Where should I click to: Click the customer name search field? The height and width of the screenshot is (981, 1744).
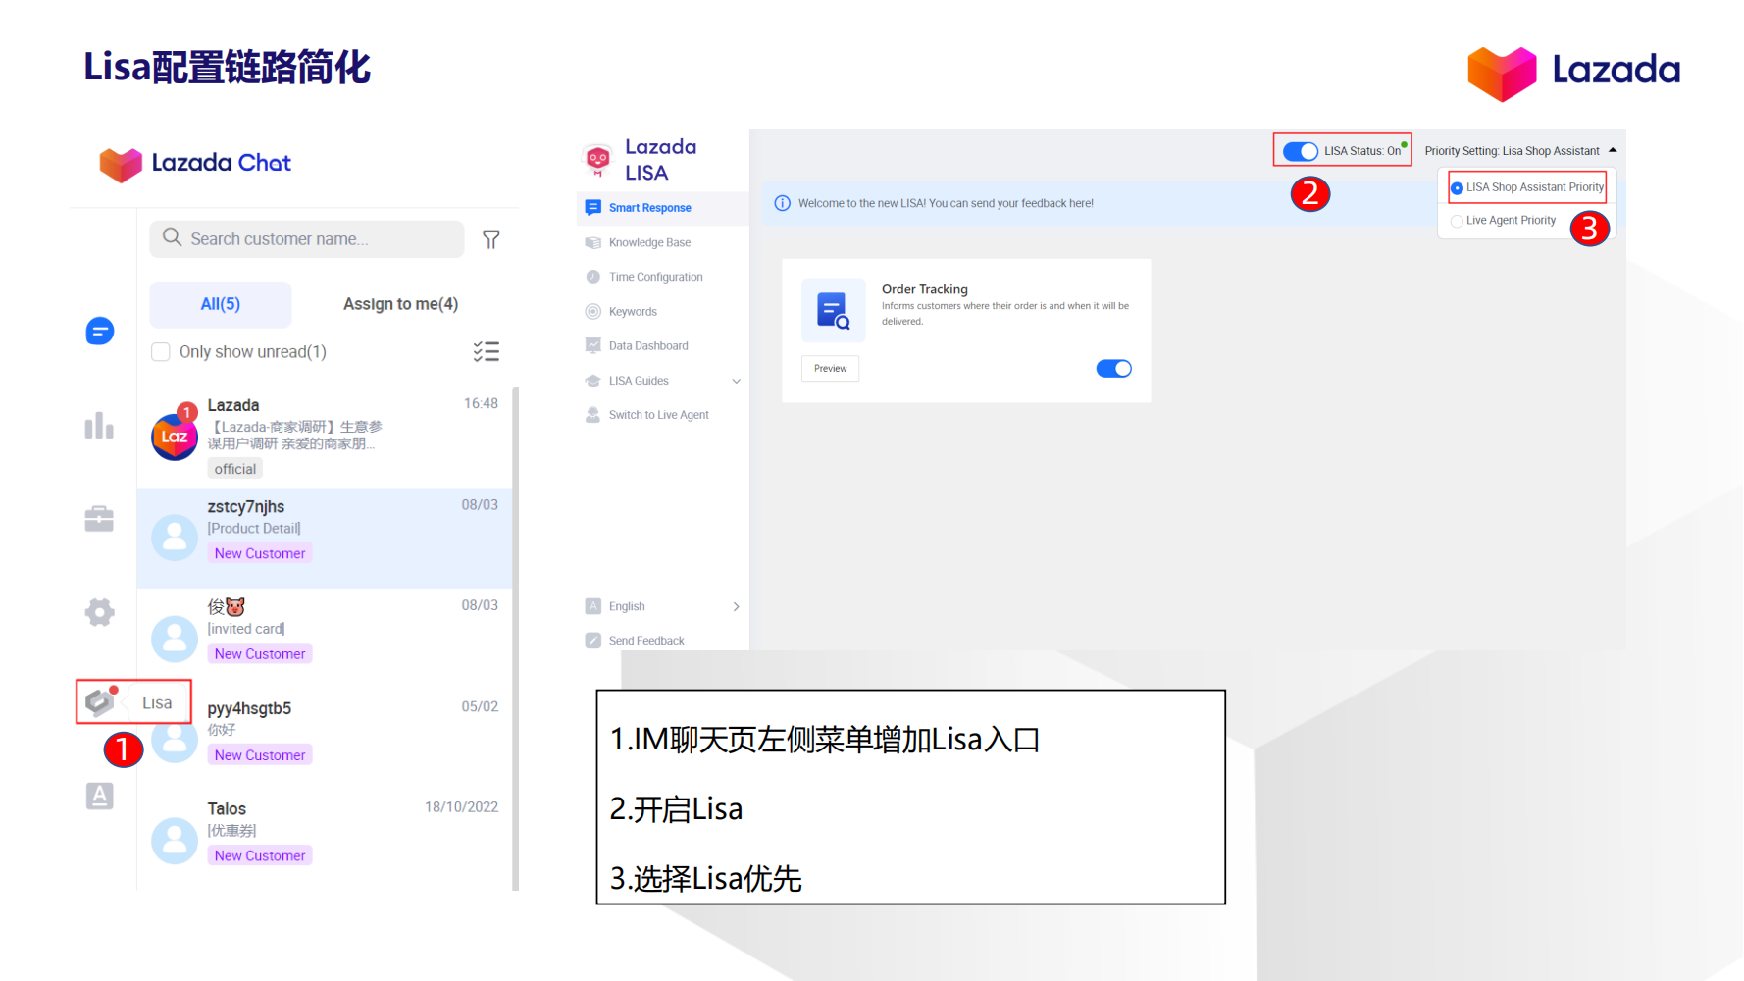[306, 238]
